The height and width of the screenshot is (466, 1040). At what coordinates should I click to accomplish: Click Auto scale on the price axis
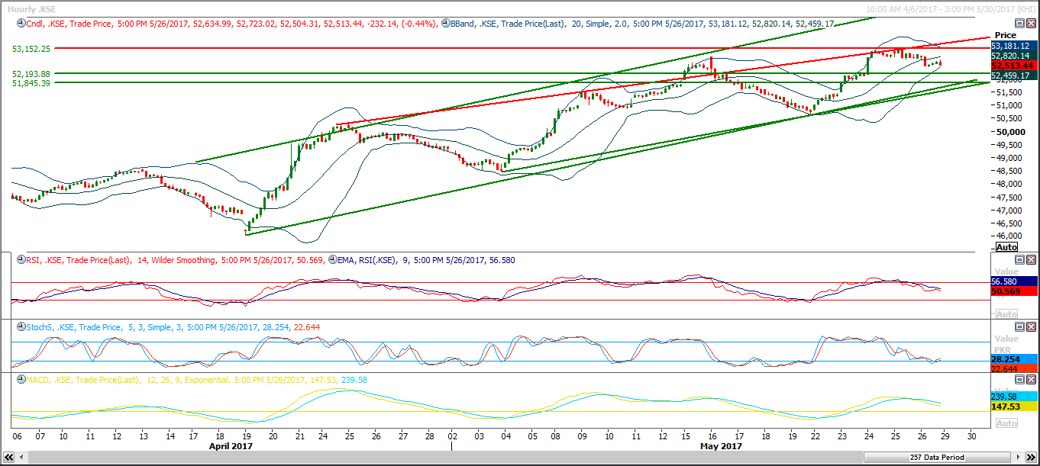coord(1006,247)
